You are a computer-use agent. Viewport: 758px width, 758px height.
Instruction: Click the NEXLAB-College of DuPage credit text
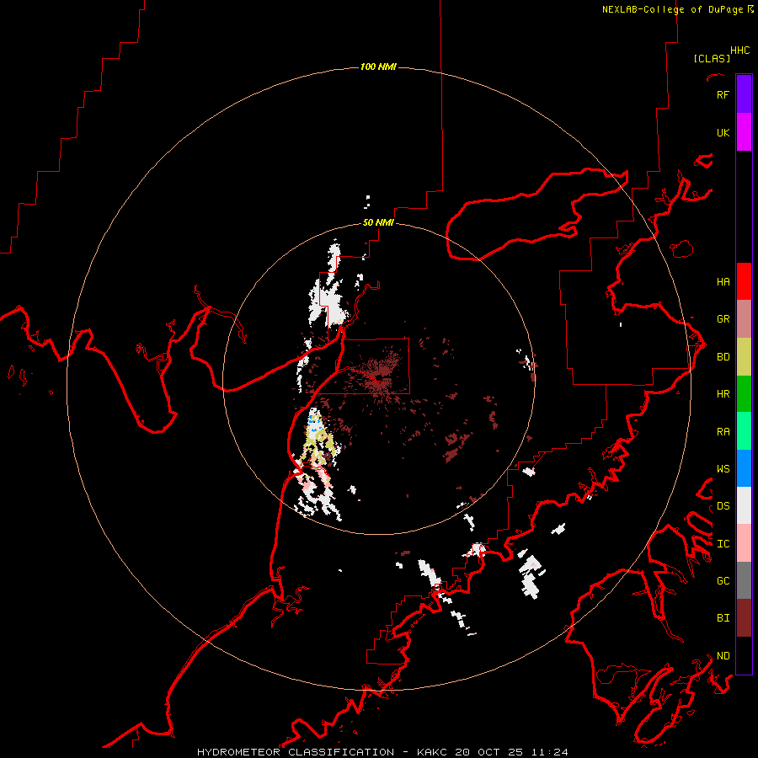[x=672, y=9]
